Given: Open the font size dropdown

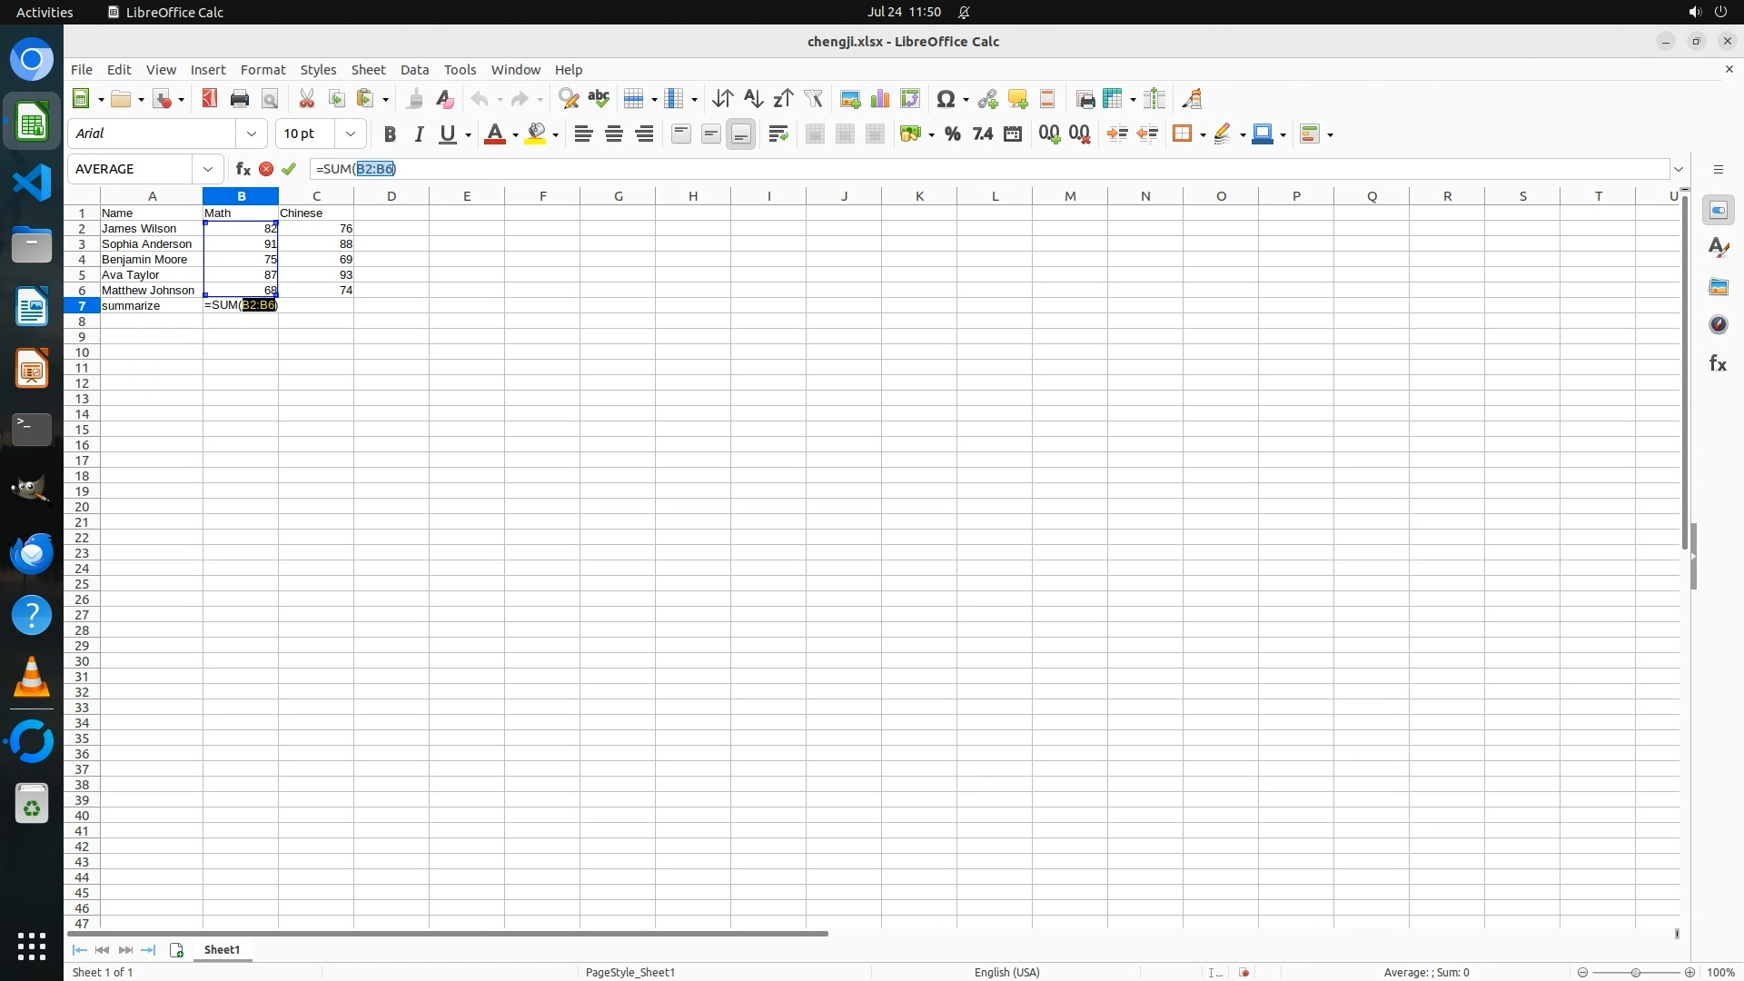Looking at the screenshot, I should 351,134.
